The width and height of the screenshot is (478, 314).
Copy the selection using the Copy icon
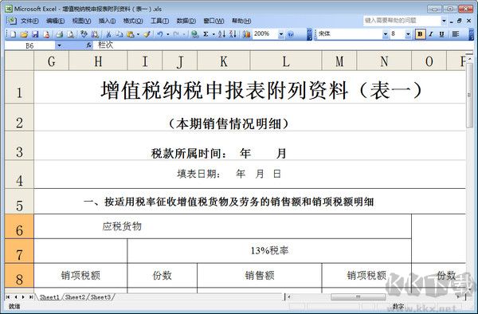[x=119, y=34]
